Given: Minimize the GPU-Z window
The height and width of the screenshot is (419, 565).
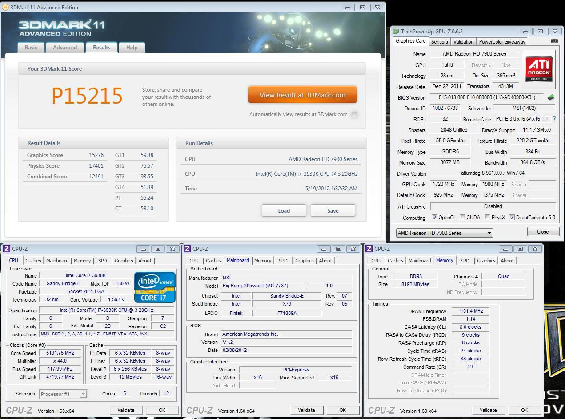Looking at the screenshot, I should click(525, 31).
